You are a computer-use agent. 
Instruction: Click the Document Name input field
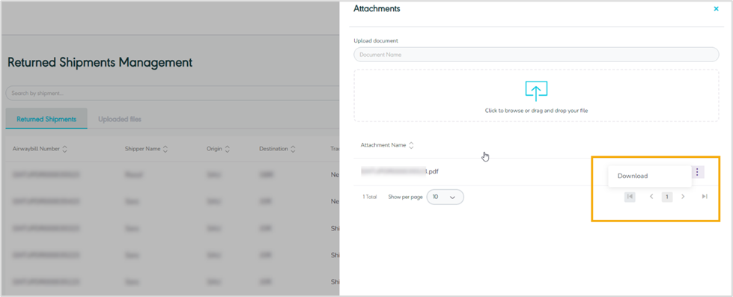[x=536, y=55]
